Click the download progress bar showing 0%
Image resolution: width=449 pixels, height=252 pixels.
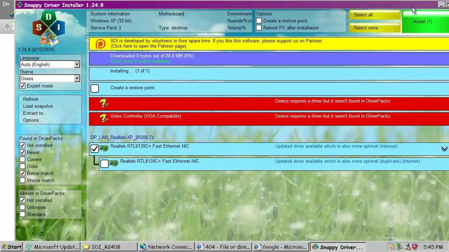(x=269, y=58)
